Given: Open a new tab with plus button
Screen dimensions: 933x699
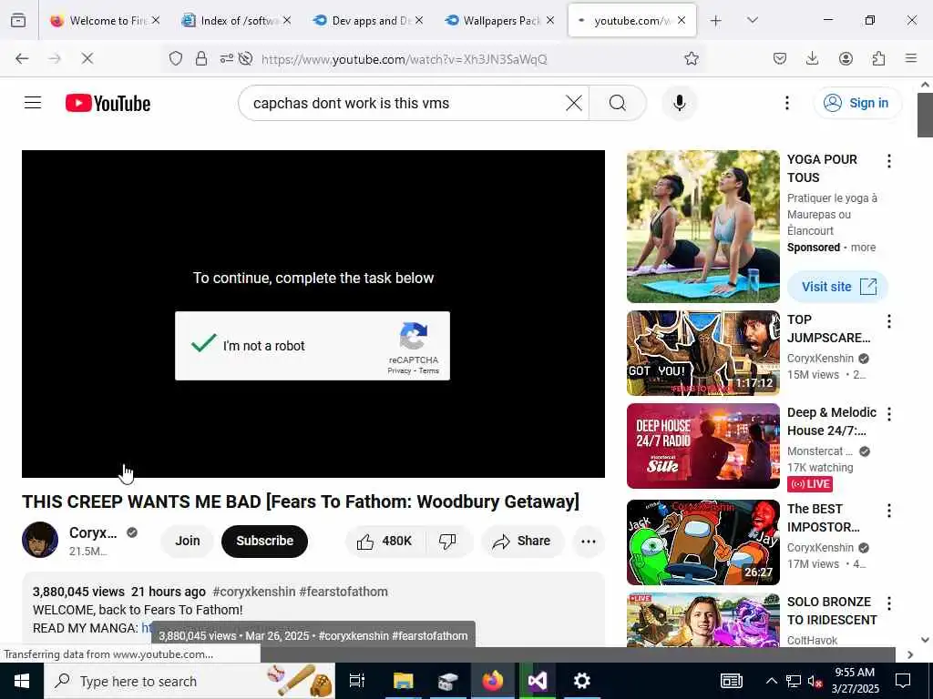Looking at the screenshot, I should pos(716,21).
